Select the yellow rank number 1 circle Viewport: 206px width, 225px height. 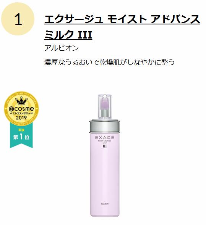(18, 19)
